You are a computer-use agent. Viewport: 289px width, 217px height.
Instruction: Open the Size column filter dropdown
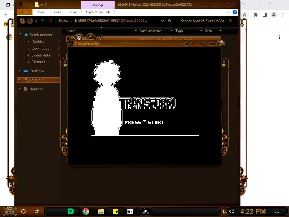[x=221, y=31]
